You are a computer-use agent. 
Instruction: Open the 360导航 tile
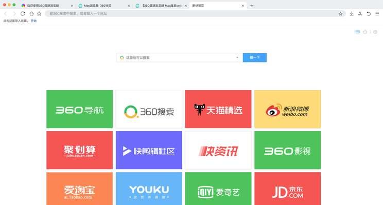point(80,109)
